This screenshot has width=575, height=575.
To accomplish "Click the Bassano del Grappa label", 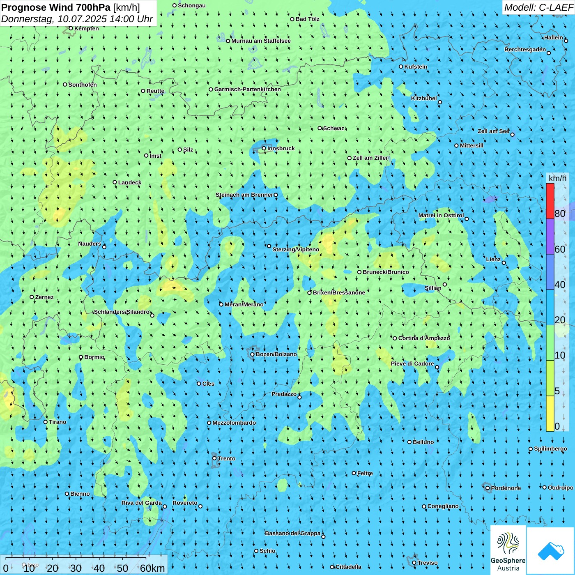I will click(293, 533).
